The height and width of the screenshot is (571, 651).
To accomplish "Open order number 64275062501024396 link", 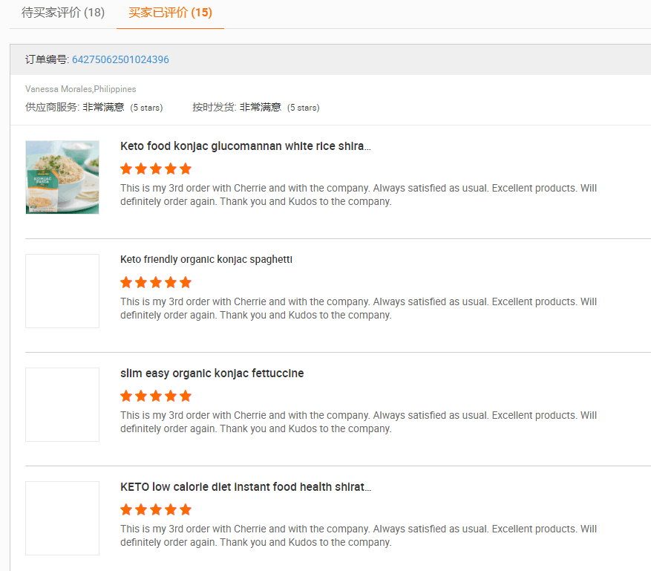I will tap(120, 59).
